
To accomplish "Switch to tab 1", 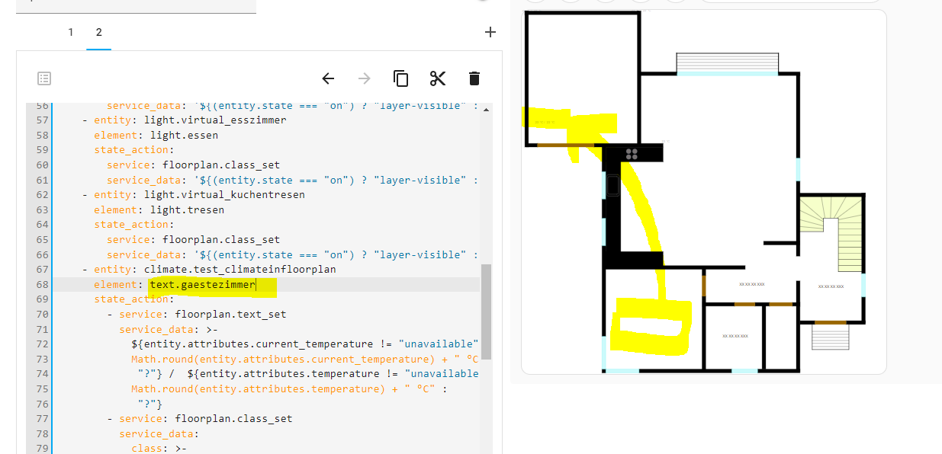I will pos(70,32).
